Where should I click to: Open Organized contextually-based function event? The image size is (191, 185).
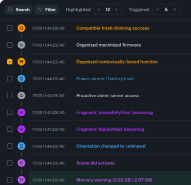click(117, 62)
